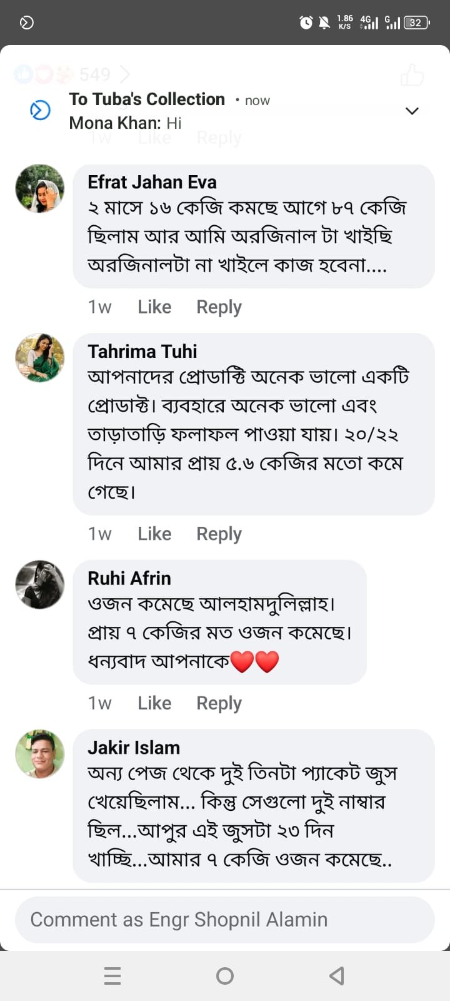This screenshot has height=1001, width=450.
Task: Tap the Jakir Islam commenter name
Action: 134,748
